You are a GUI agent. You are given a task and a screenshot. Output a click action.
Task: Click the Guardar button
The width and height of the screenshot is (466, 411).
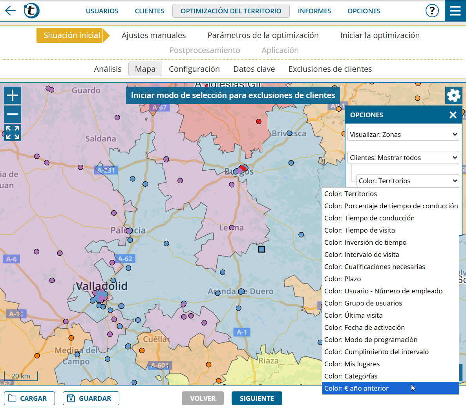point(91,398)
